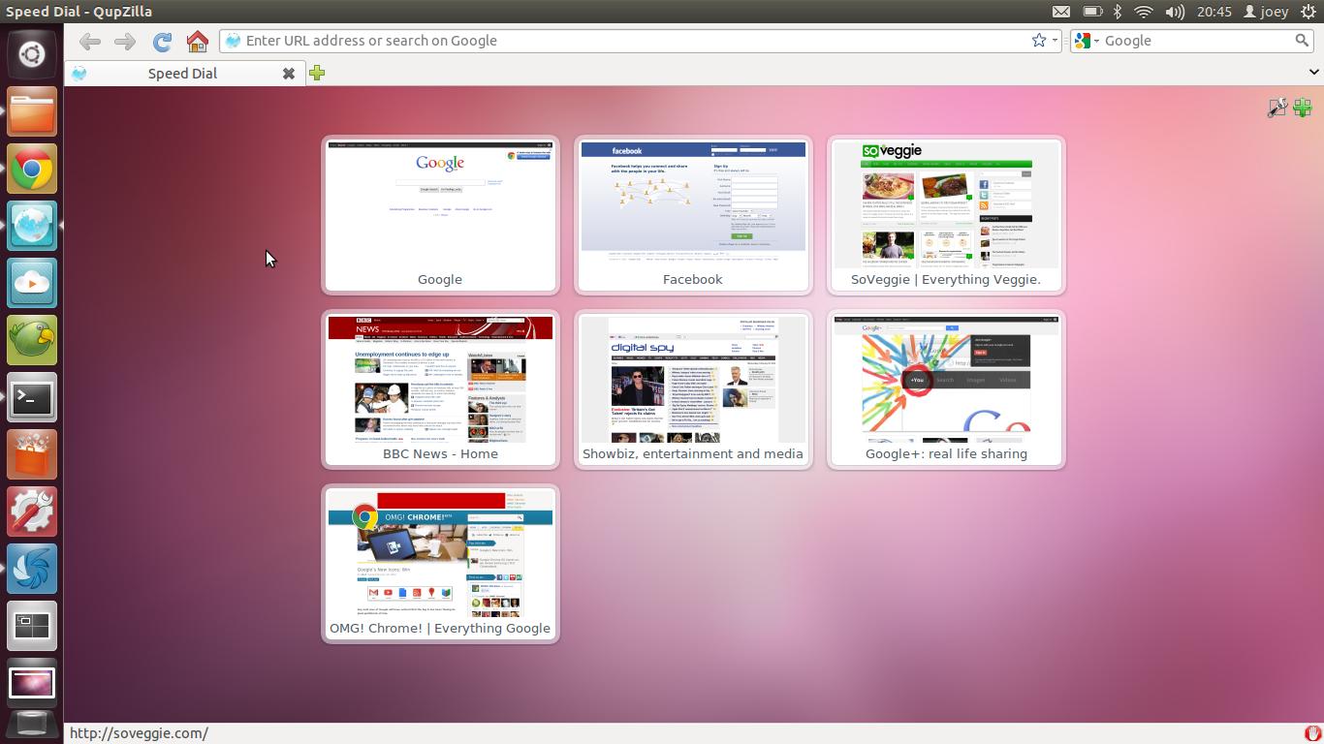Image resolution: width=1324 pixels, height=744 pixels.
Task: Click the forward navigation button
Action: click(x=124, y=41)
